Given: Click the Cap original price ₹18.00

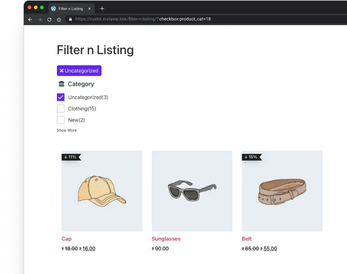Looking at the screenshot, I should (x=69, y=249).
